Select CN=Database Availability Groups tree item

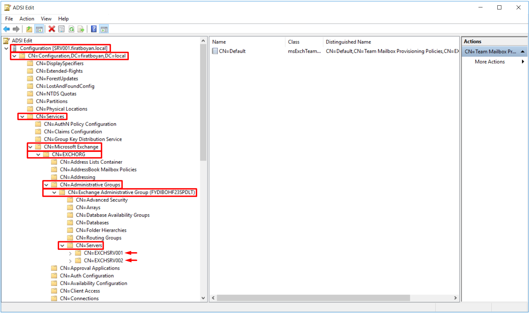point(113,215)
